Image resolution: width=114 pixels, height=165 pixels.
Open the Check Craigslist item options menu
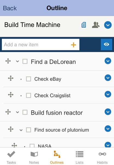(x=108, y=94)
